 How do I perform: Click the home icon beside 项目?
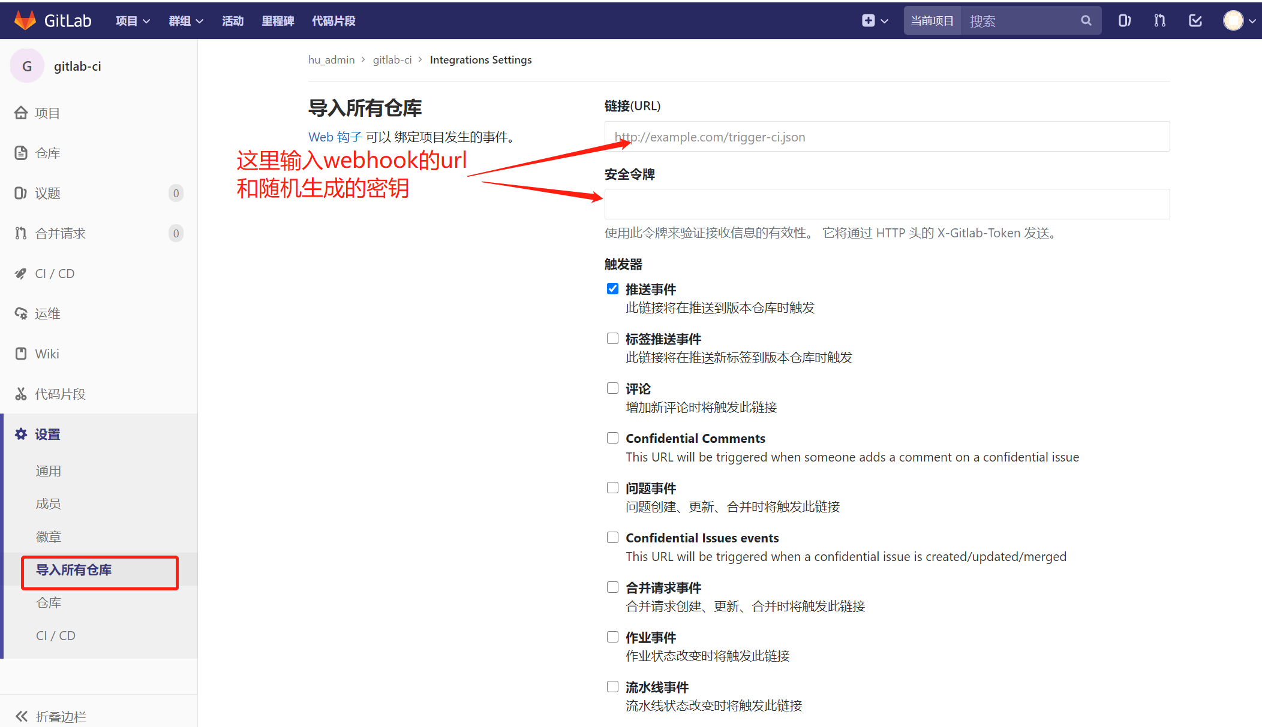coord(21,113)
